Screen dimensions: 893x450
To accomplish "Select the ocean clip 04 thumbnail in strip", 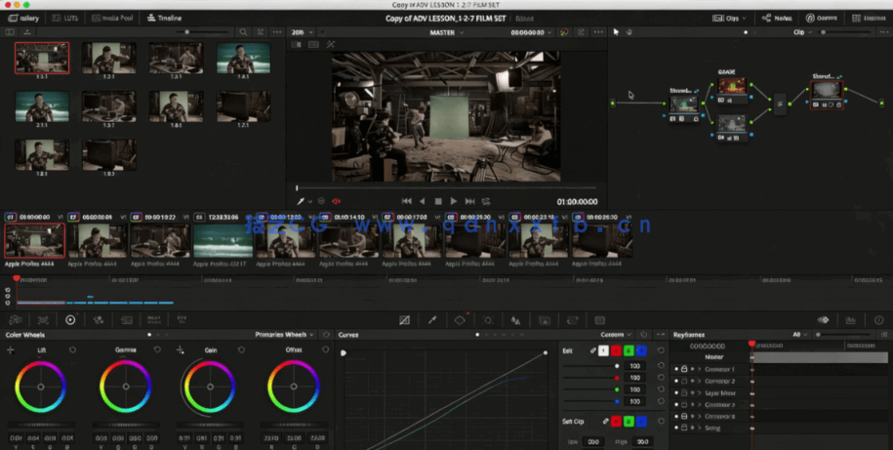I will point(223,240).
